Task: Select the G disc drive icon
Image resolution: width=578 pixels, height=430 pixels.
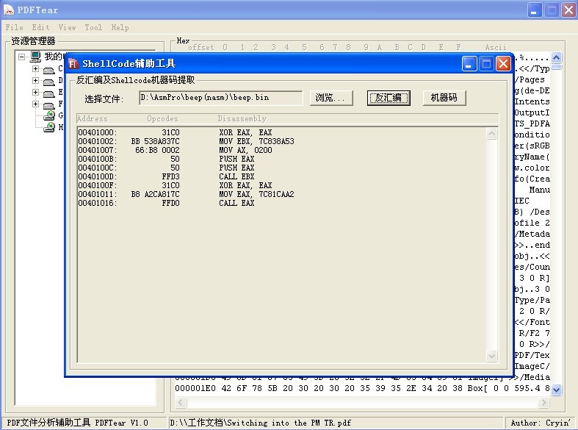Action: click(x=49, y=115)
